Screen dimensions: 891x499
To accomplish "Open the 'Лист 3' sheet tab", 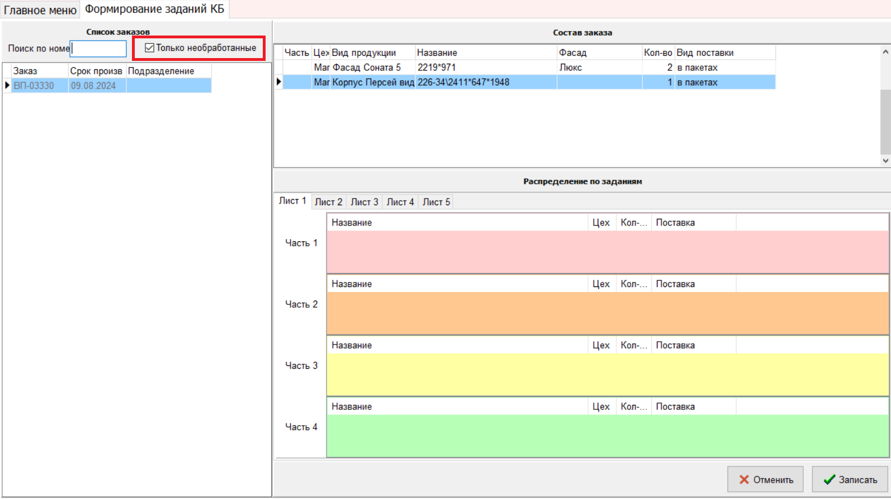I will coord(364,202).
